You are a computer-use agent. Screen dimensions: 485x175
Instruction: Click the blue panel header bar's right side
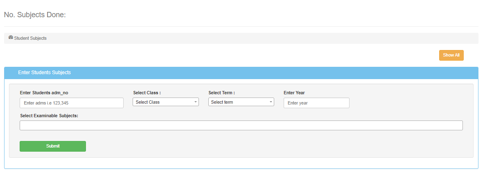409,73
